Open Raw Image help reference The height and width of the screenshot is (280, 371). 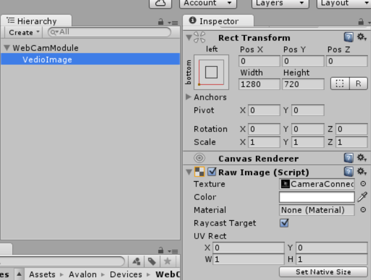[x=348, y=172]
